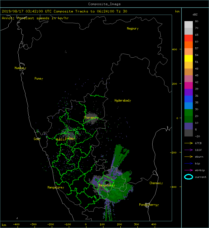Click the 'Composite_Image' title text

(104, 4)
